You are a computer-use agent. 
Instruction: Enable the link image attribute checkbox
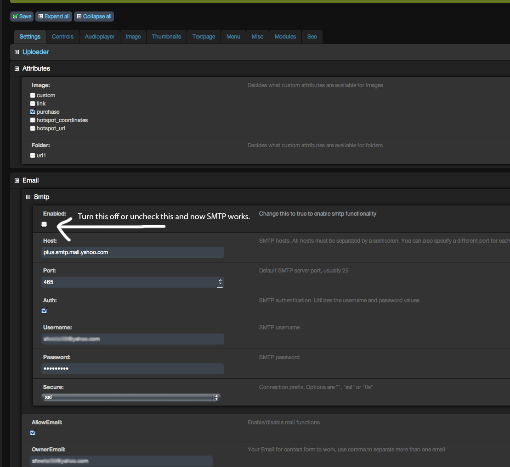[x=33, y=104]
